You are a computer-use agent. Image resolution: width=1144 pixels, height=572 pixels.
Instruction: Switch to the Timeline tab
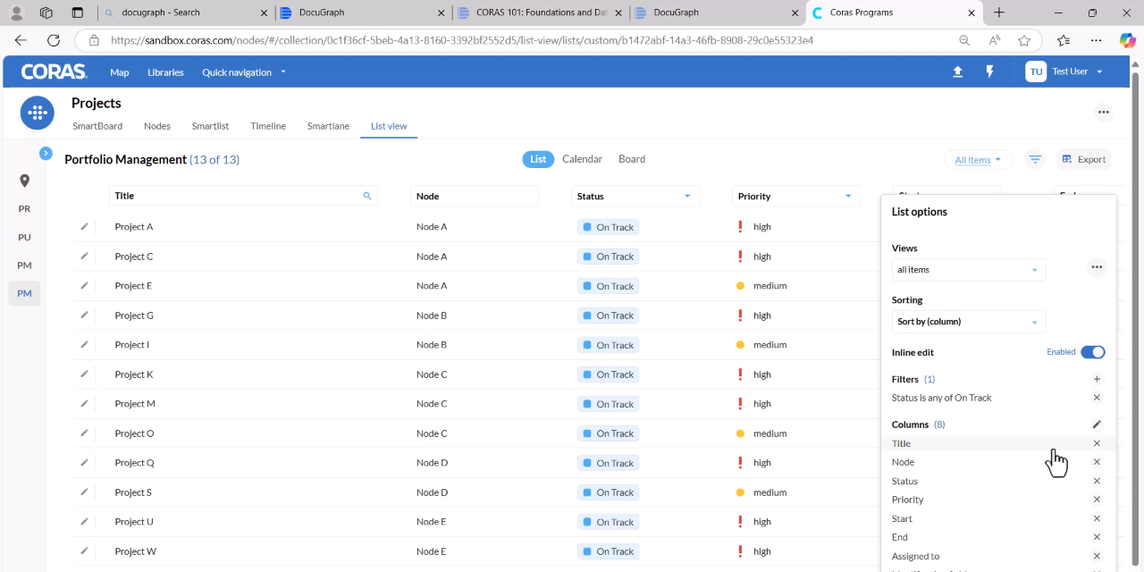click(x=268, y=126)
